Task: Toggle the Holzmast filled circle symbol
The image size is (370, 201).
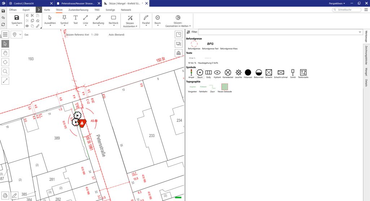Action: [x=248, y=73]
